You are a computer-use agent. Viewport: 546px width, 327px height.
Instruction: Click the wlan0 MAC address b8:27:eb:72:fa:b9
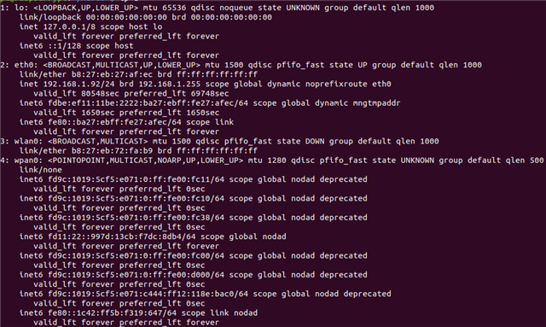112,150
